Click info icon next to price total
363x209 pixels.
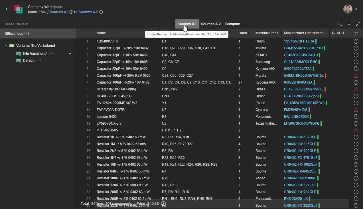point(163,204)
